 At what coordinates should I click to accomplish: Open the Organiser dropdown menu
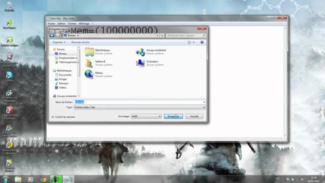click(x=59, y=42)
